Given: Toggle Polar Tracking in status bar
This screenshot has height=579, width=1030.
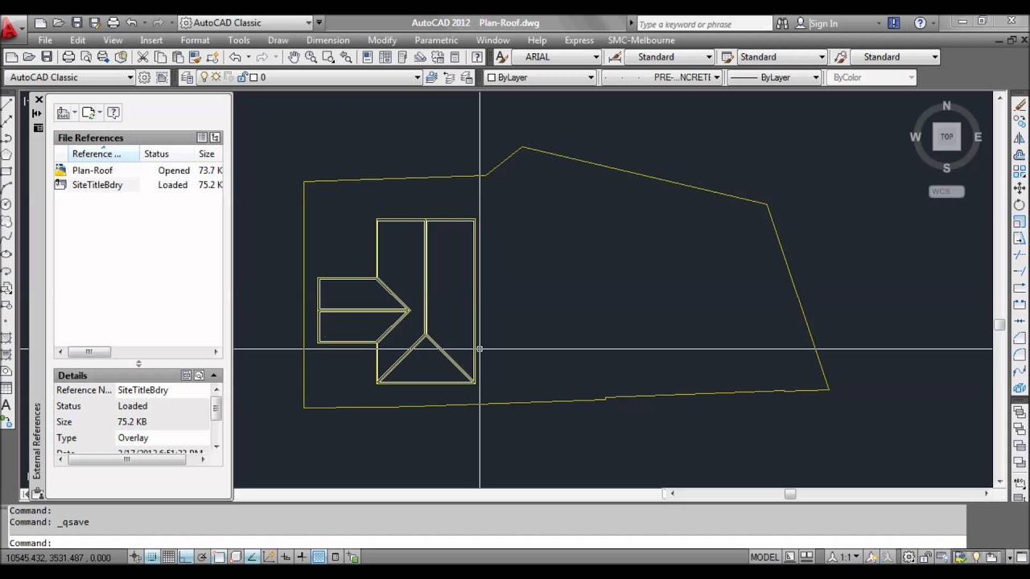Looking at the screenshot, I should coord(202,556).
